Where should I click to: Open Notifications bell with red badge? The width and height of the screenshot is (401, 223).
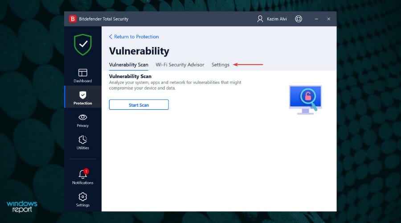(x=82, y=177)
